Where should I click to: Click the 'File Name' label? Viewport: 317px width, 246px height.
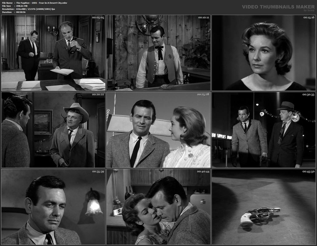[x=7, y=3]
